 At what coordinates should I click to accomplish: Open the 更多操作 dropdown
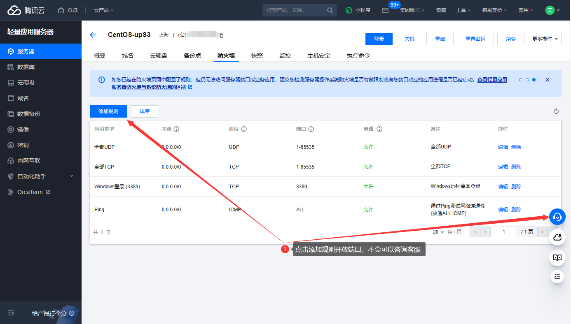click(x=545, y=39)
